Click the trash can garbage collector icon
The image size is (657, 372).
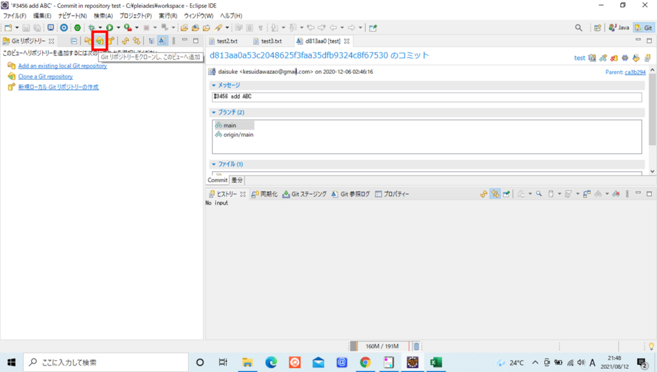click(416, 346)
